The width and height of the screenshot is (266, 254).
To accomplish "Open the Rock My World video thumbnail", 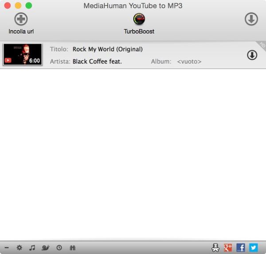I will pyautogui.click(x=23, y=55).
